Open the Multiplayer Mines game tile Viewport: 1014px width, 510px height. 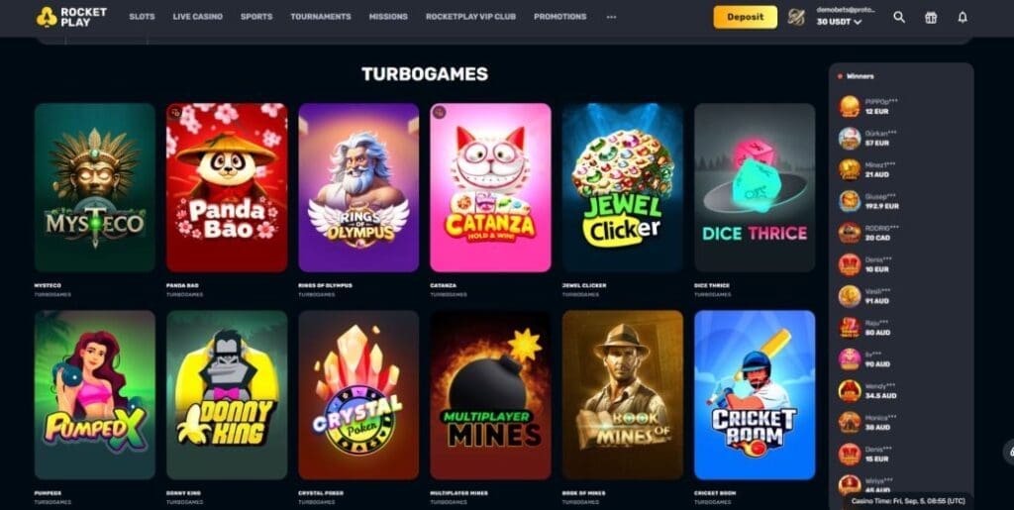pos(490,395)
